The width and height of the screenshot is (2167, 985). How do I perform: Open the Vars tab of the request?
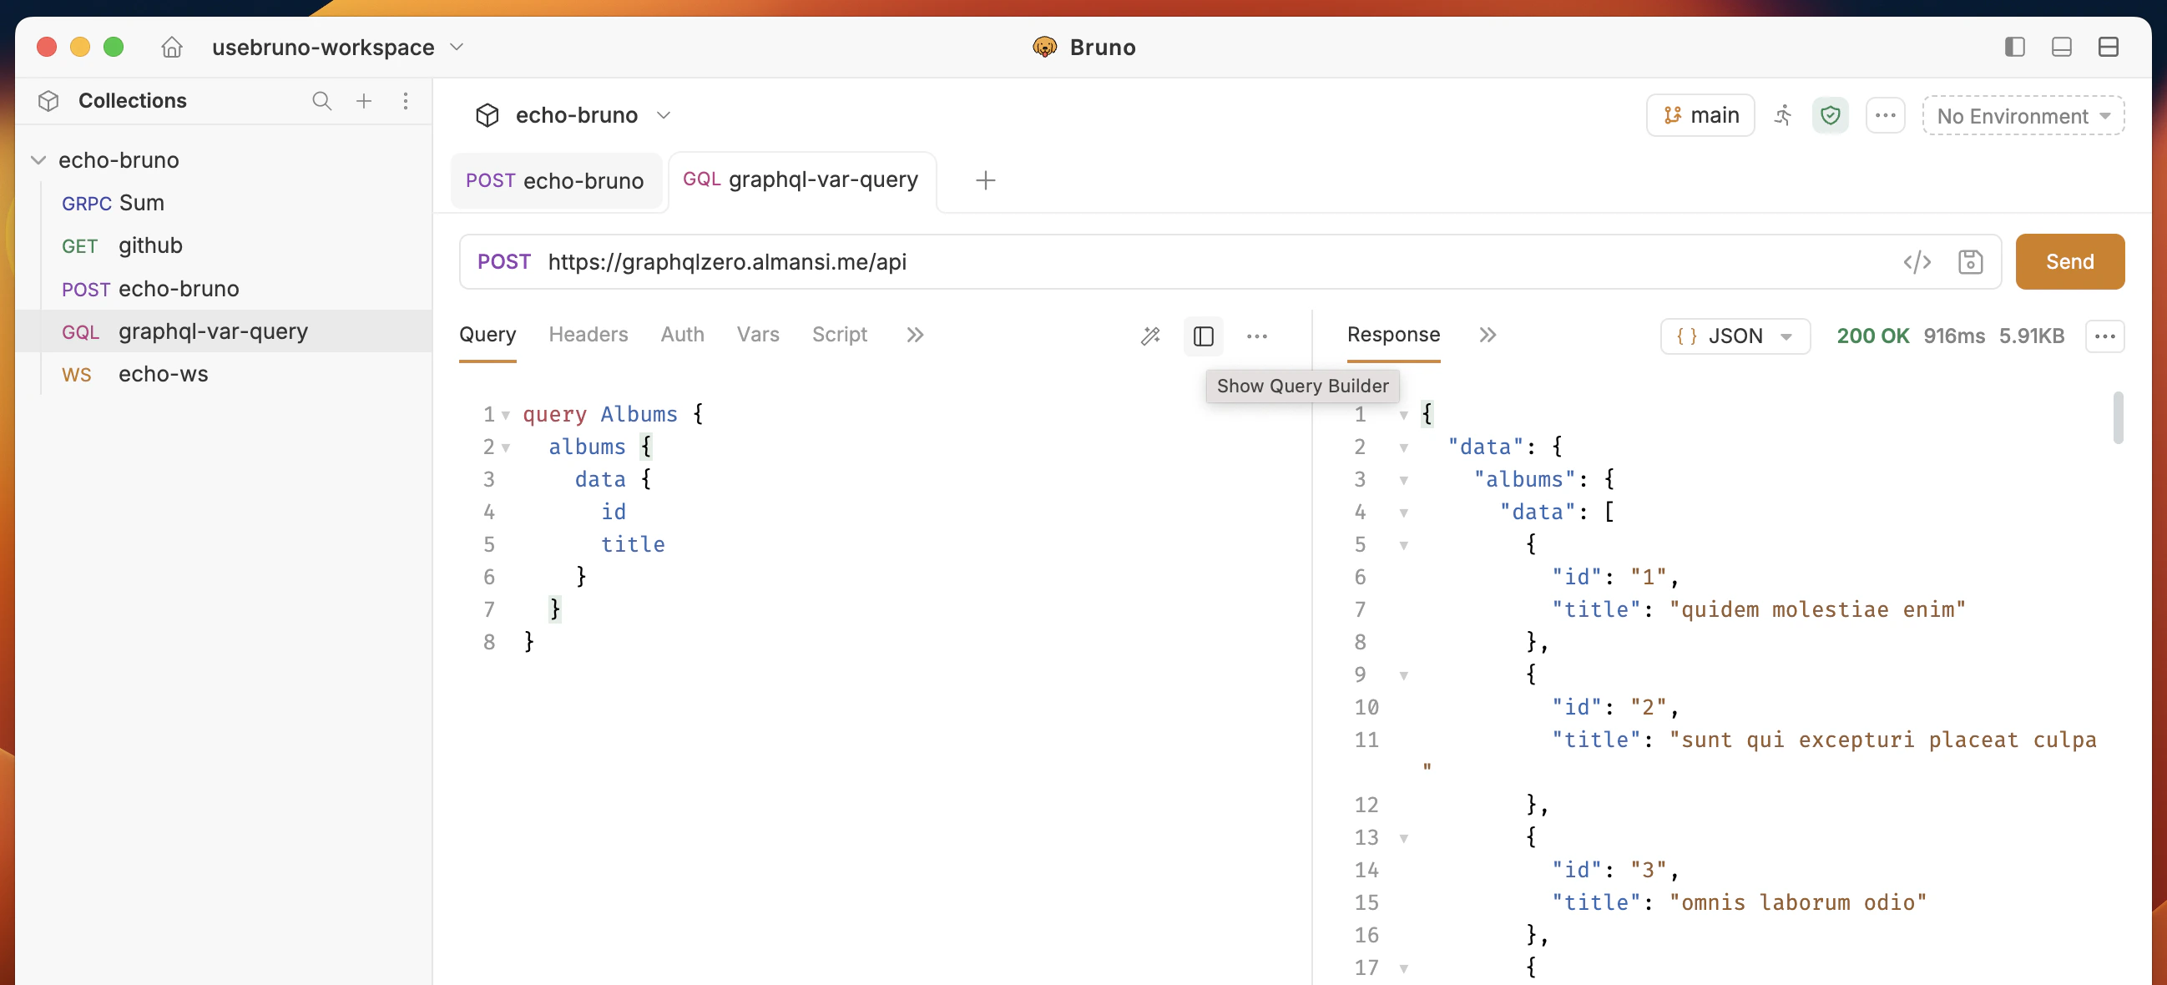757,334
